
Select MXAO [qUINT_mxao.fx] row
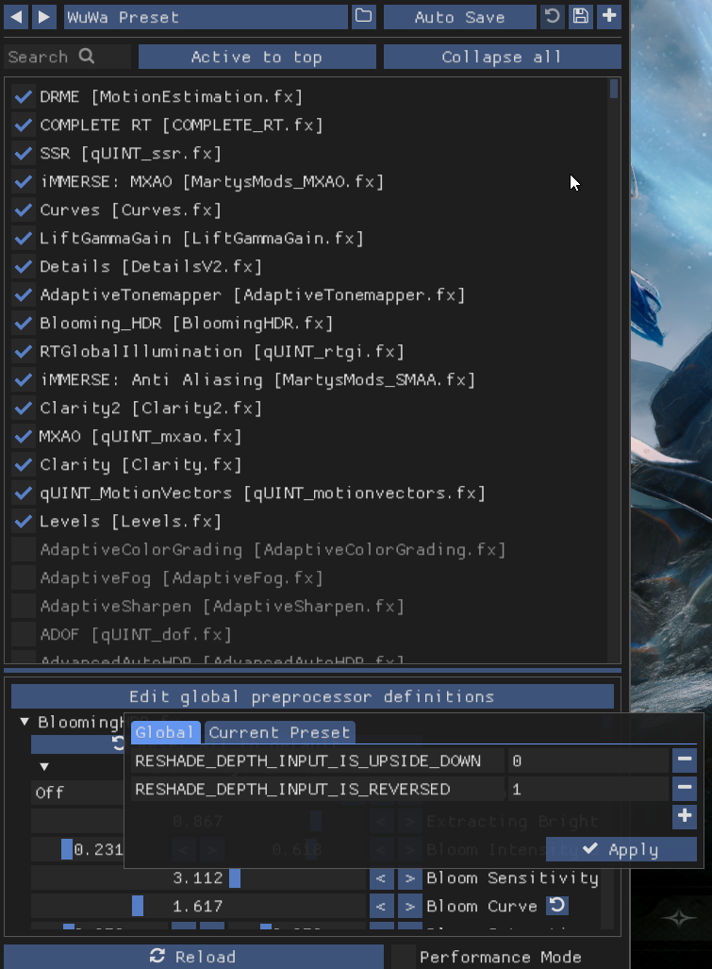(141, 437)
